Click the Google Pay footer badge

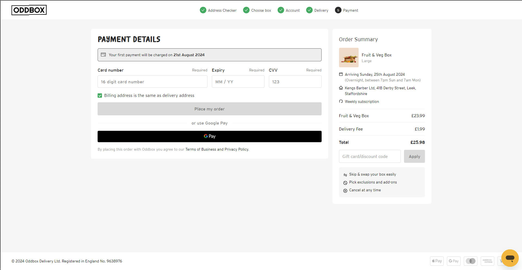454,261
